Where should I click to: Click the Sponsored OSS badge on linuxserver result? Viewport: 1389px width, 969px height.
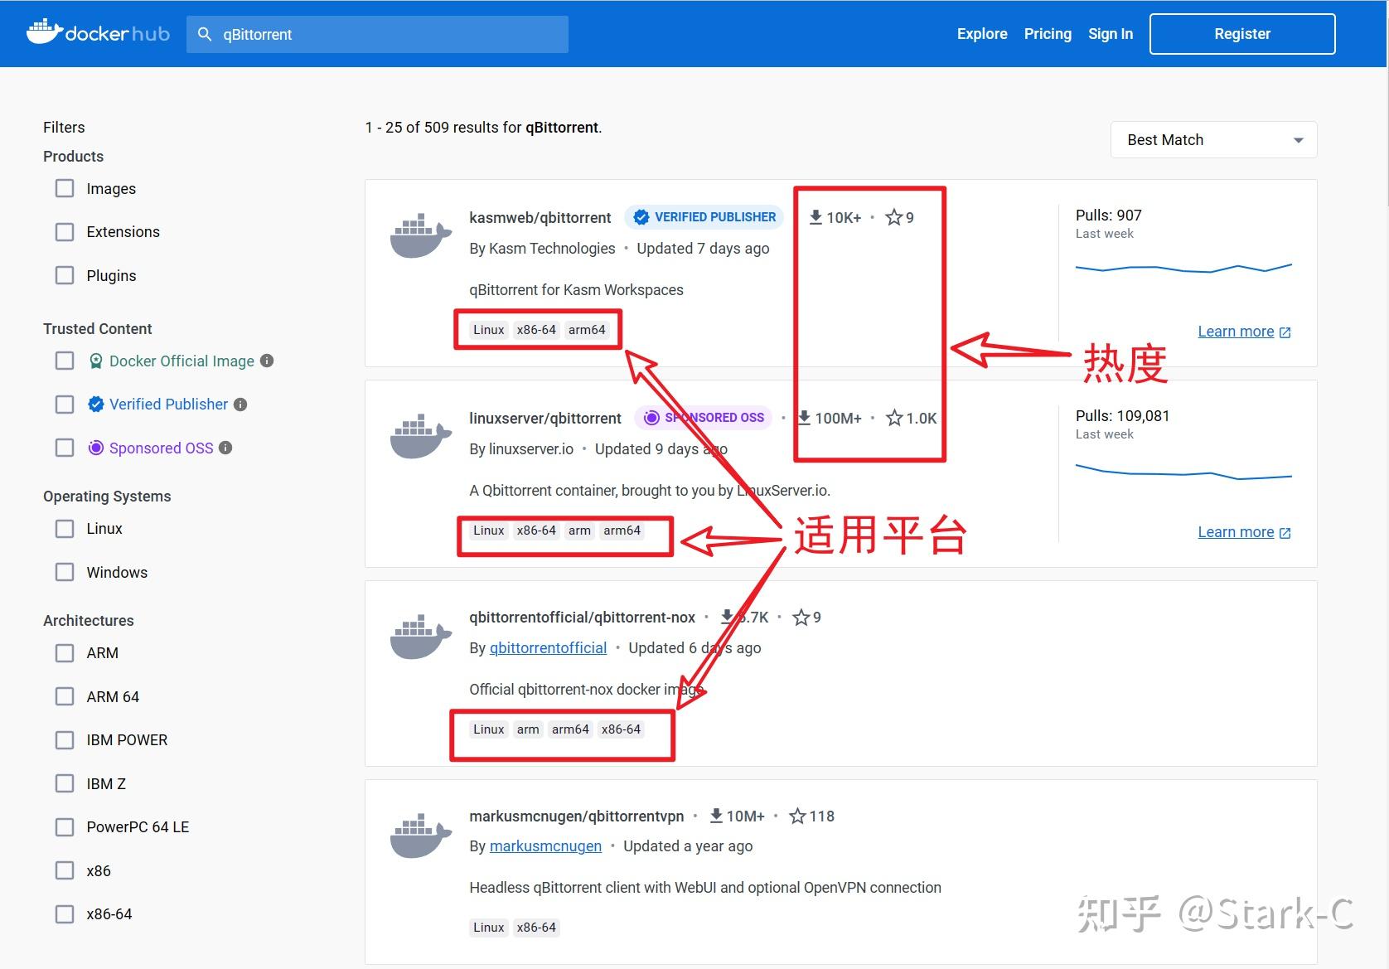click(x=703, y=417)
